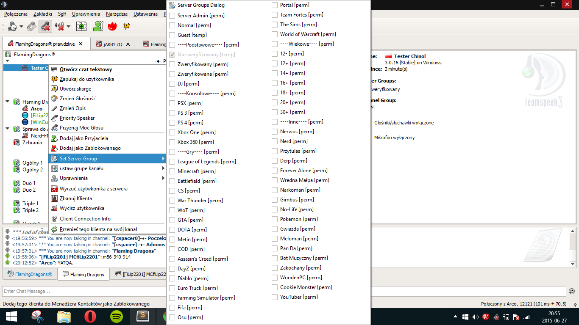Open Opera browser from the taskbar
579x325 pixels.
click(90, 317)
